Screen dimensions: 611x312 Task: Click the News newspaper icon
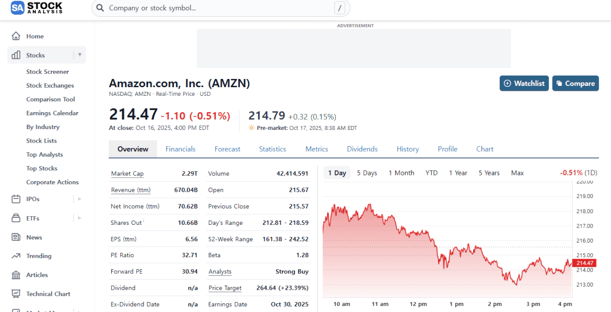pos(16,237)
